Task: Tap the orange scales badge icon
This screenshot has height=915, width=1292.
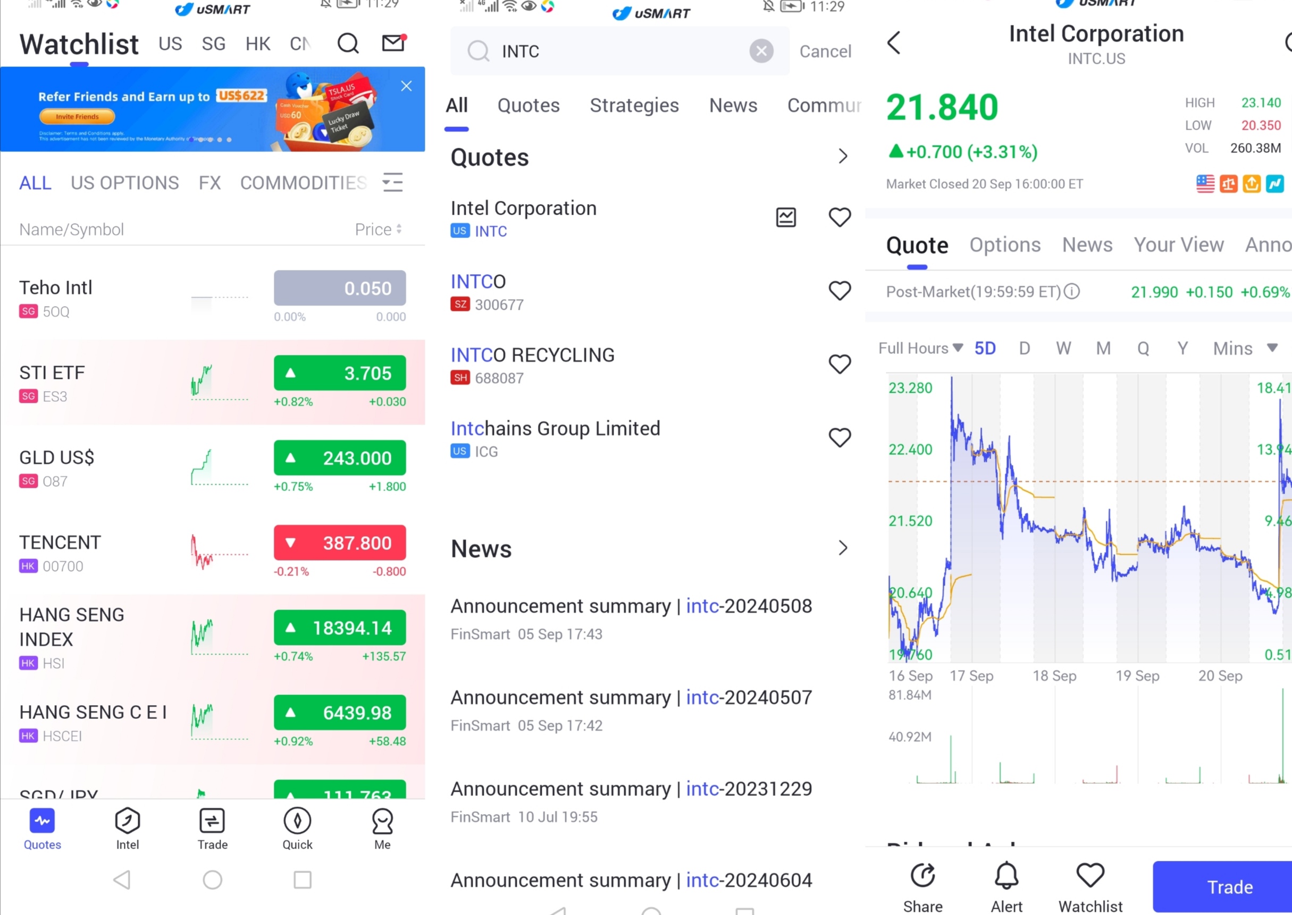Action: point(1228,184)
